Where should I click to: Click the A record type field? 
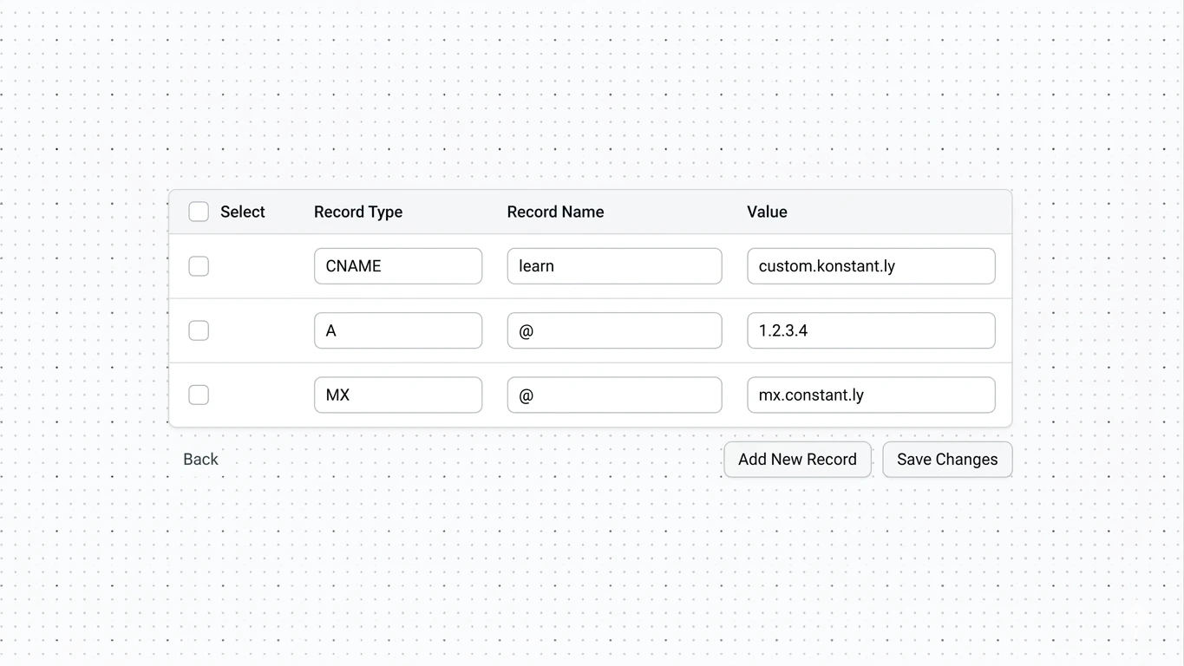click(397, 330)
